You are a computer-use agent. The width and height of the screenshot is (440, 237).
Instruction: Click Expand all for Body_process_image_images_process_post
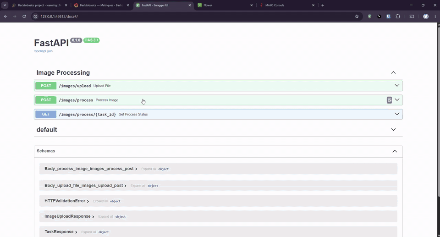(148, 169)
